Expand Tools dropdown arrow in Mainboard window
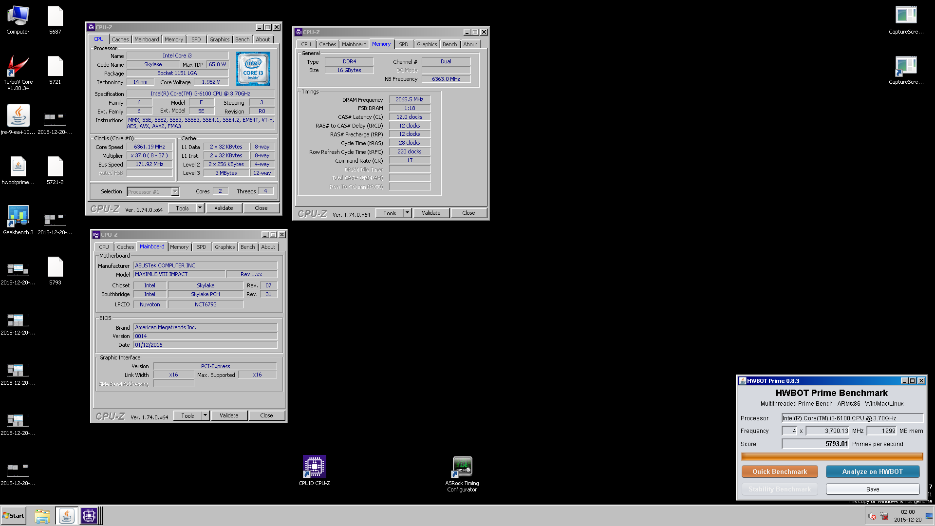935x526 pixels. click(x=205, y=415)
